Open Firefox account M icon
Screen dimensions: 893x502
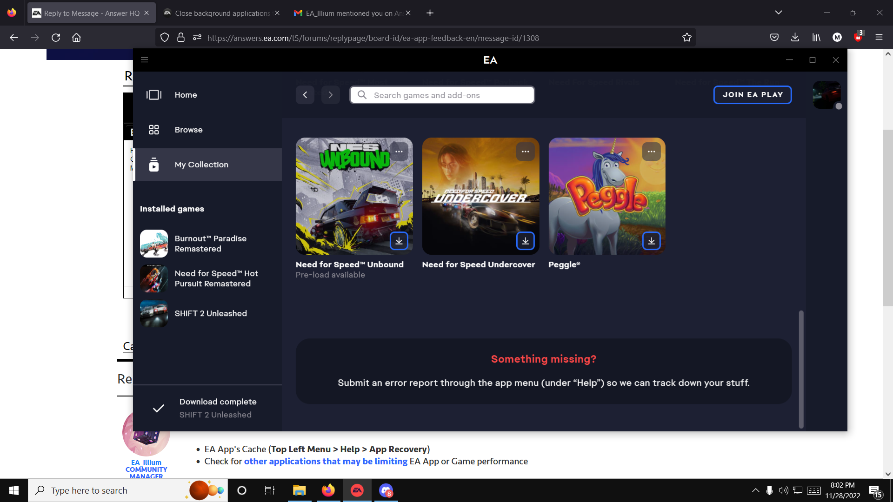[837, 38]
